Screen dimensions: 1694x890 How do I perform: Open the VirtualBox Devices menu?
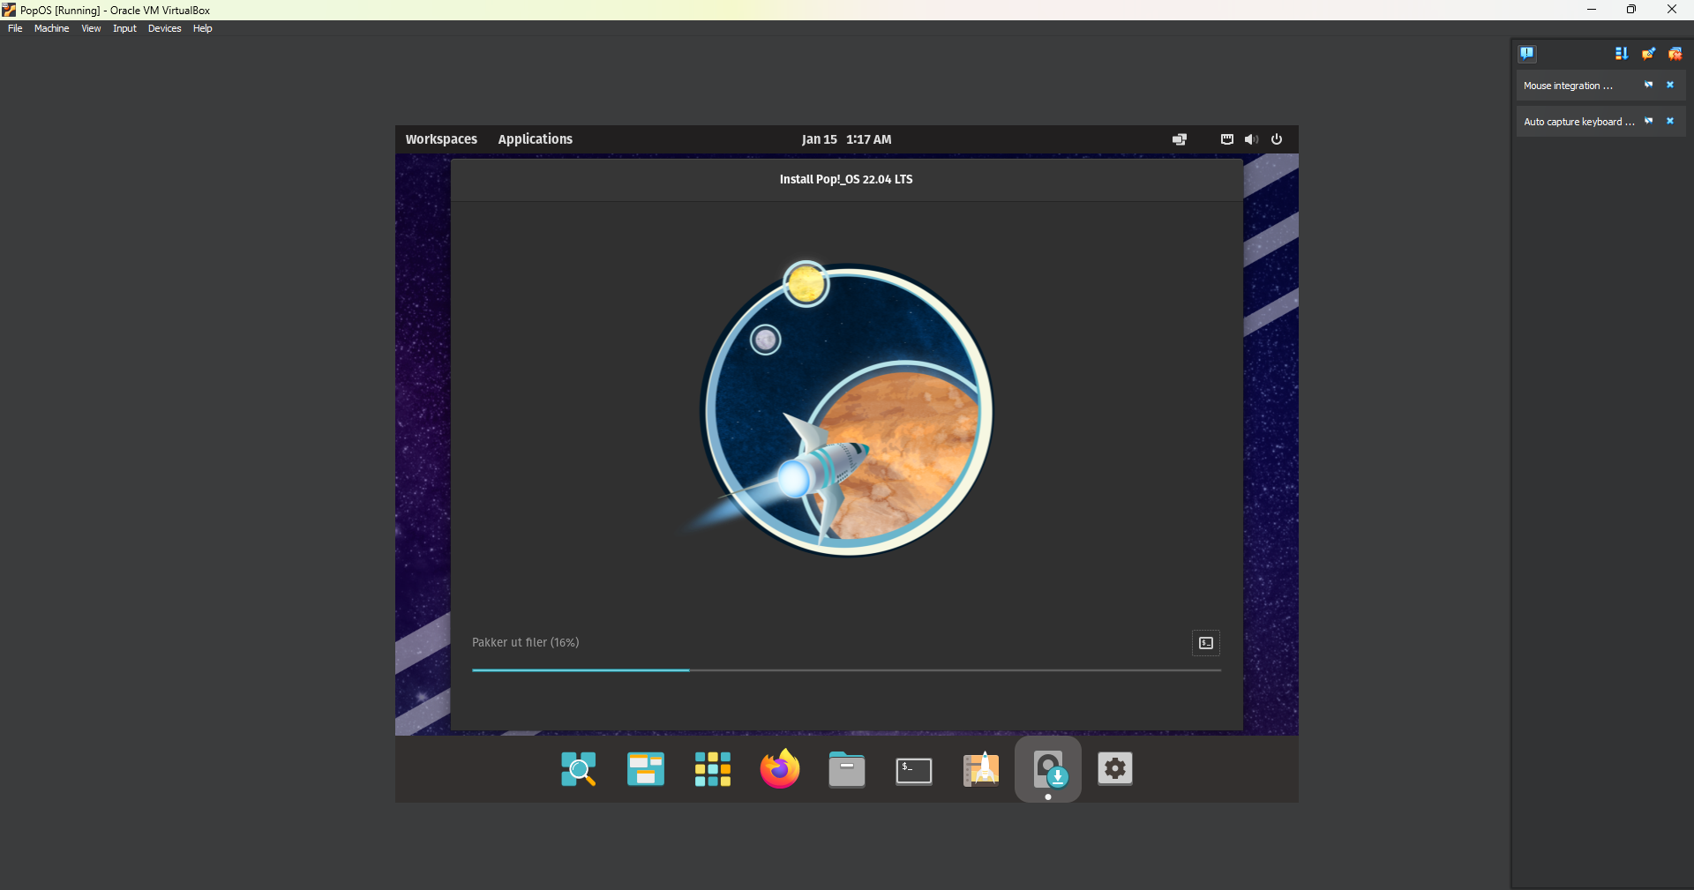(164, 28)
